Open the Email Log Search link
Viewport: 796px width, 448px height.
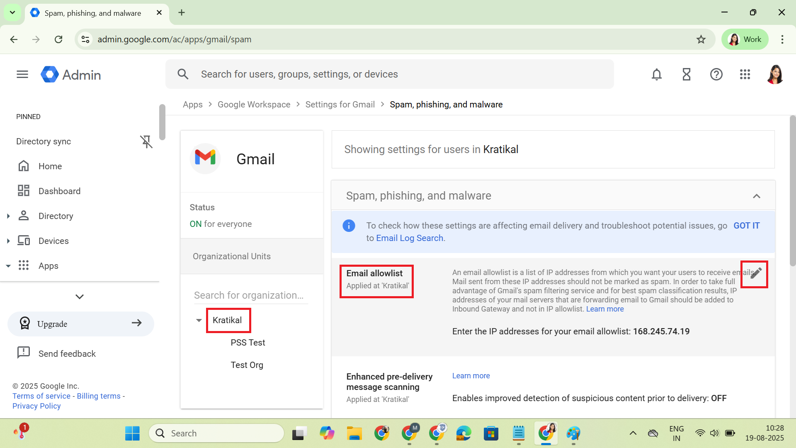click(410, 238)
